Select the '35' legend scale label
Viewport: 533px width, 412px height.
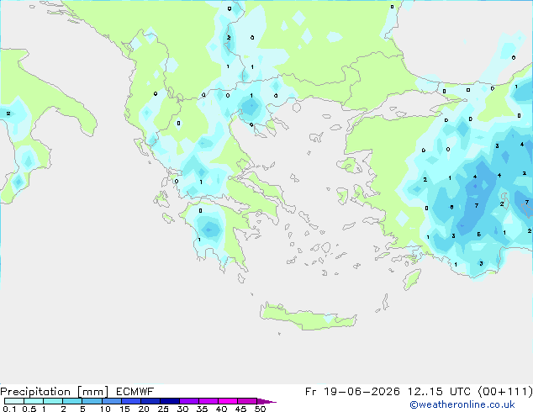pos(202,409)
